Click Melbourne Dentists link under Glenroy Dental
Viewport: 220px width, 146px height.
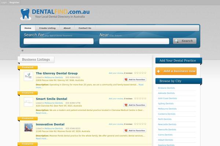[54, 77]
